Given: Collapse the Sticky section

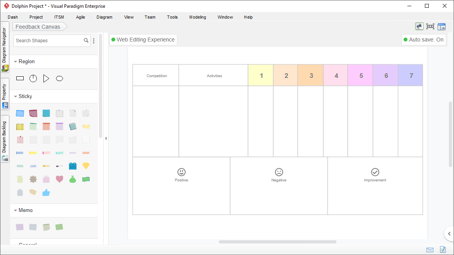Looking at the screenshot, I should click(16, 96).
